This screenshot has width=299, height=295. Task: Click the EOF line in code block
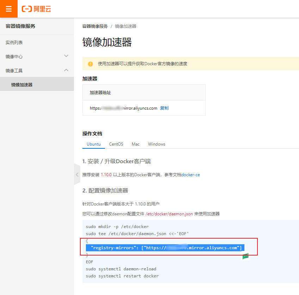click(x=89, y=262)
